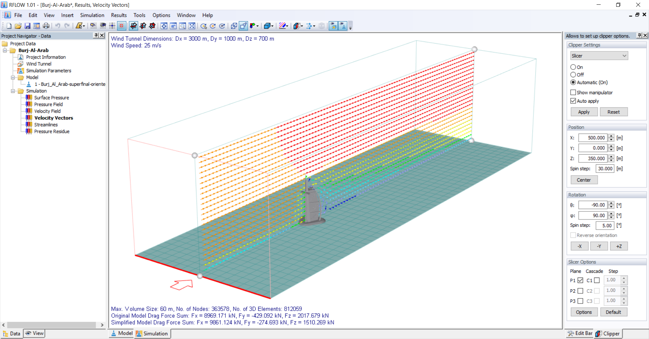The width and height of the screenshot is (649, 339).
Task: Click the wireframe cube display icon
Action: tap(234, 26)
